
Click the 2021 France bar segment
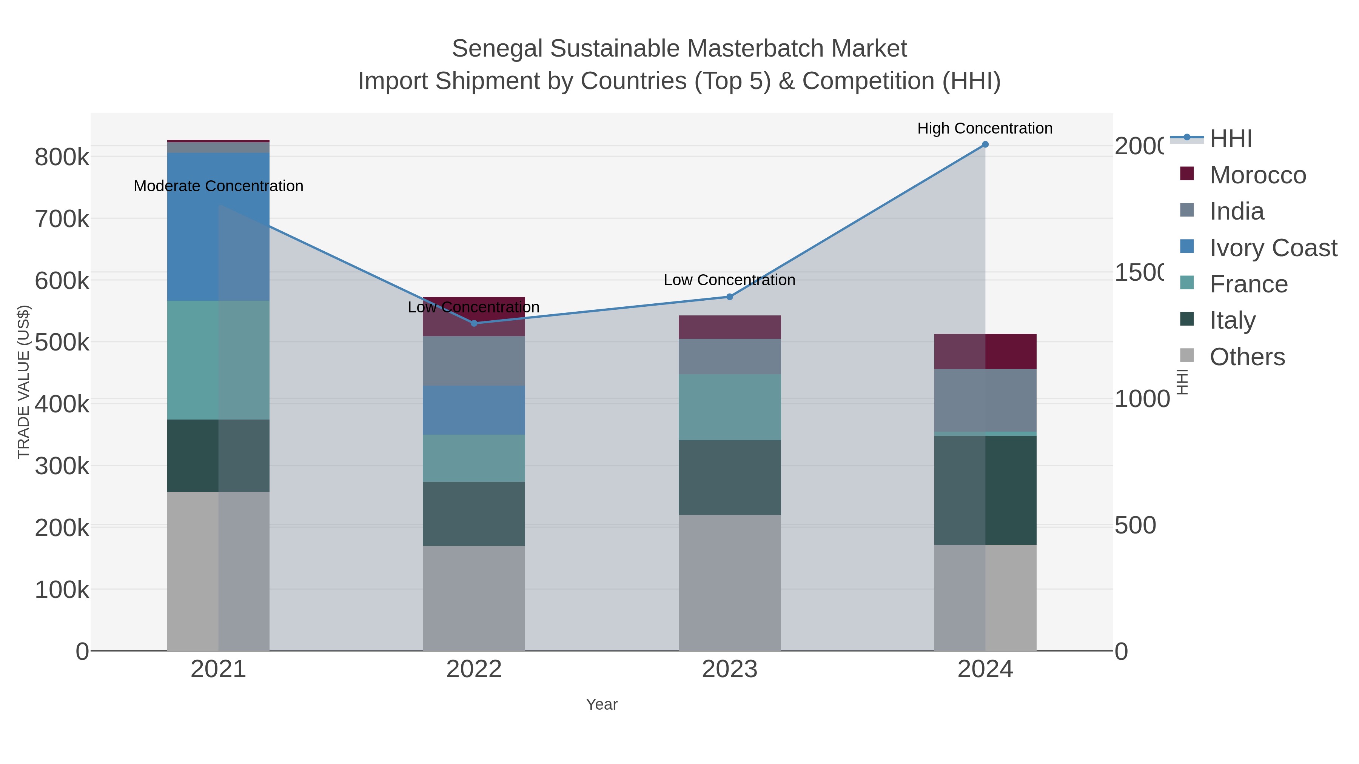[219, 360]
